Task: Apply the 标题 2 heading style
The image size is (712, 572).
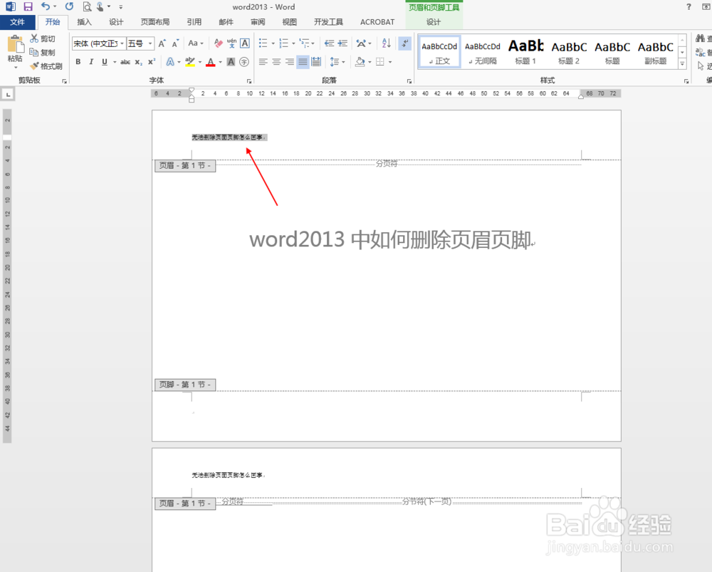Action: click(568, 52)
